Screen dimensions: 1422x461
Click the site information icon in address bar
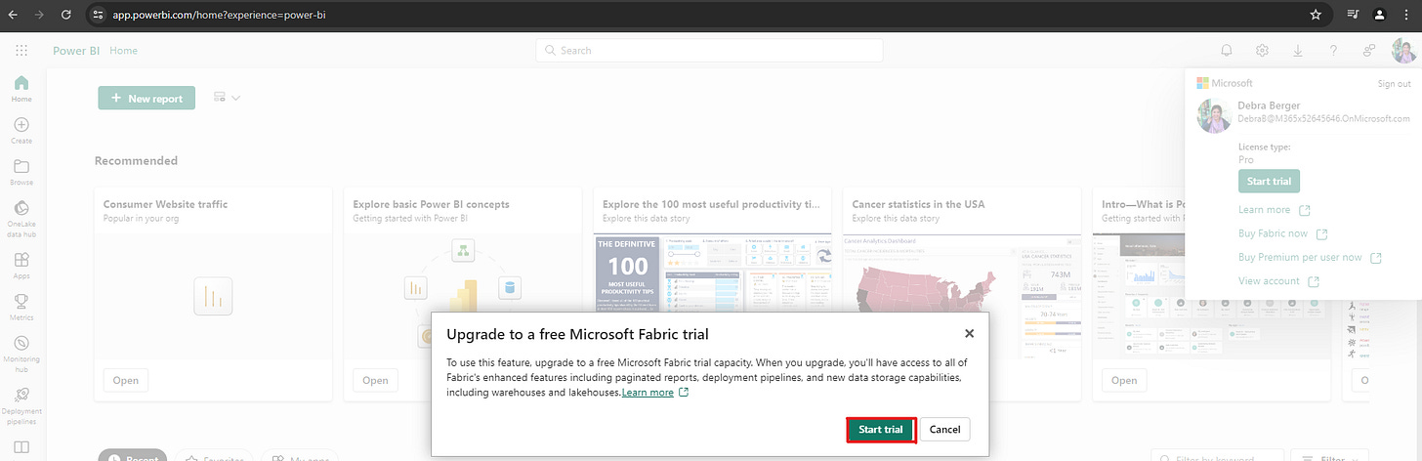(96, 15)
